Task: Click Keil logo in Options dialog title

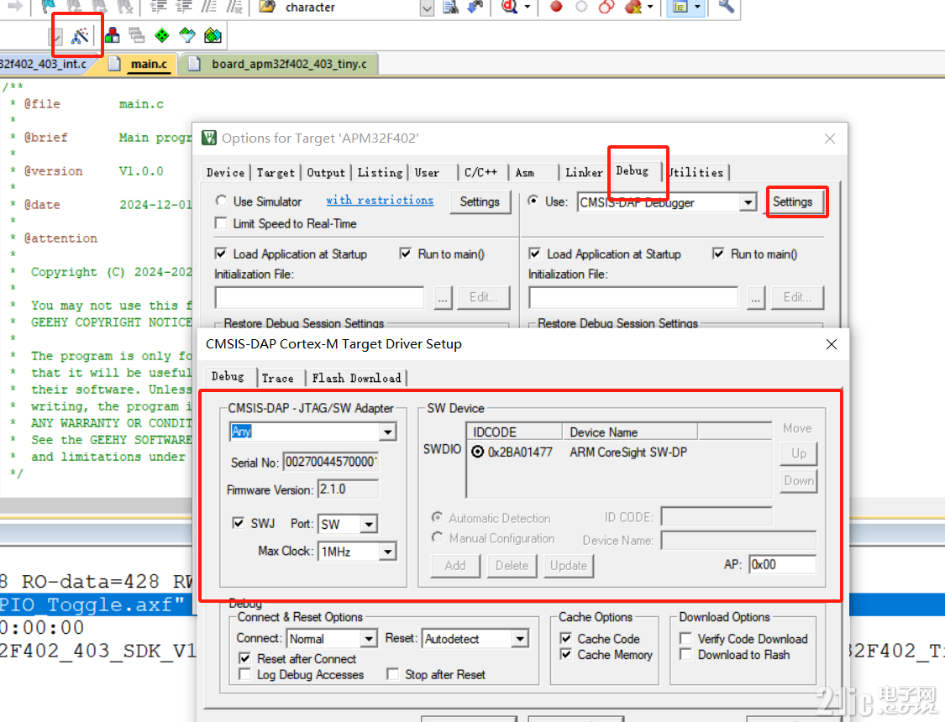Action: point(209,138)
